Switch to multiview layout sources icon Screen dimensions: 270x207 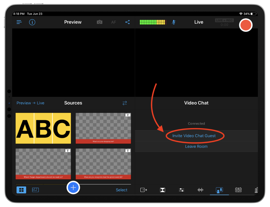pyautogui.click(x=35, y=190)
